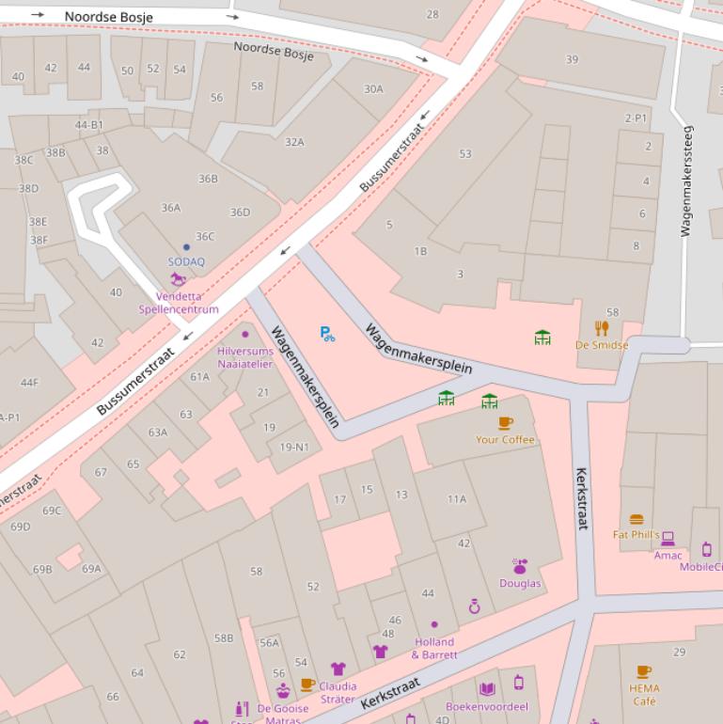The width and height of the screenshot is (723, 724).
Task: Select the Vendetta Spellencentrum rocking horse icon
Action: point(178,279)
